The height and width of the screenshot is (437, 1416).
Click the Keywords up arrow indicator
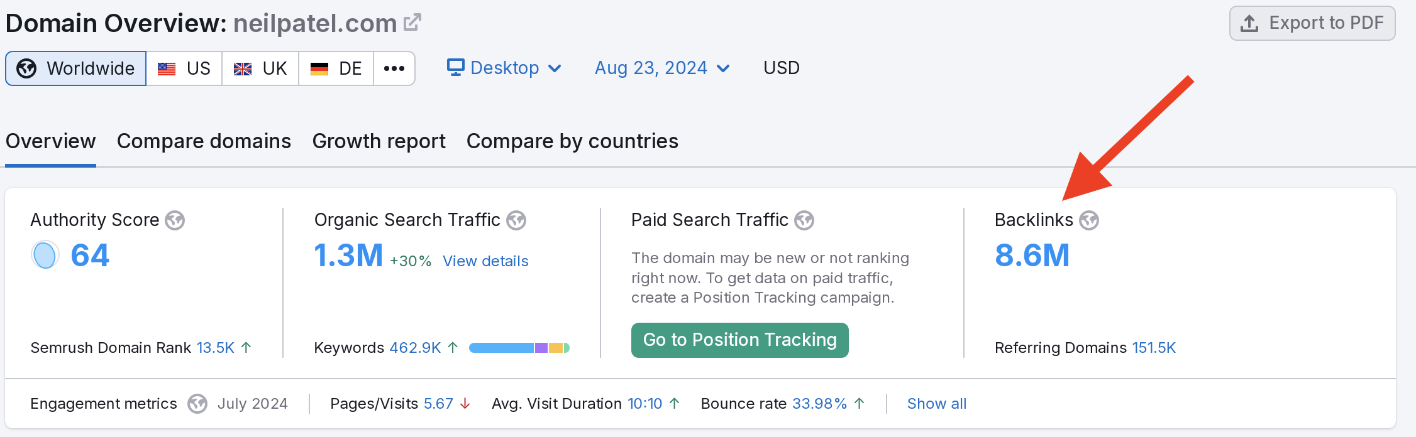tap(453, 347)
